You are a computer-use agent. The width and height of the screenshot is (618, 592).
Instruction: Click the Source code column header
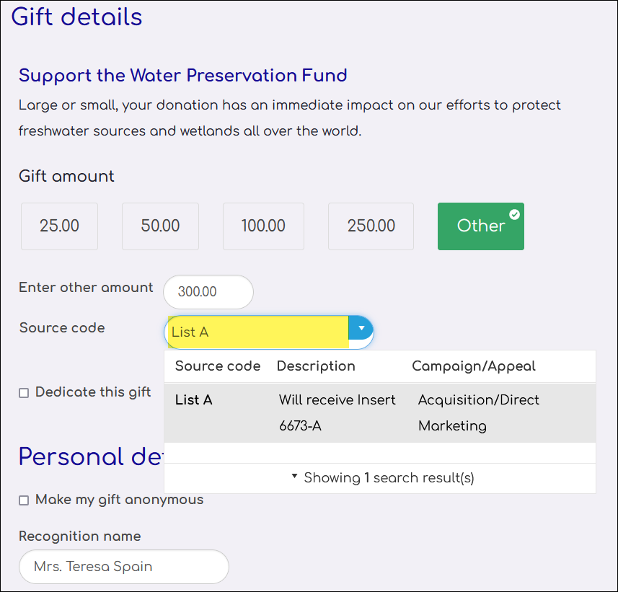(218, 366)
